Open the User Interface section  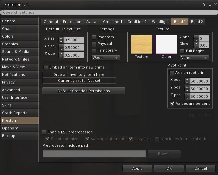[x=20, y=97]
